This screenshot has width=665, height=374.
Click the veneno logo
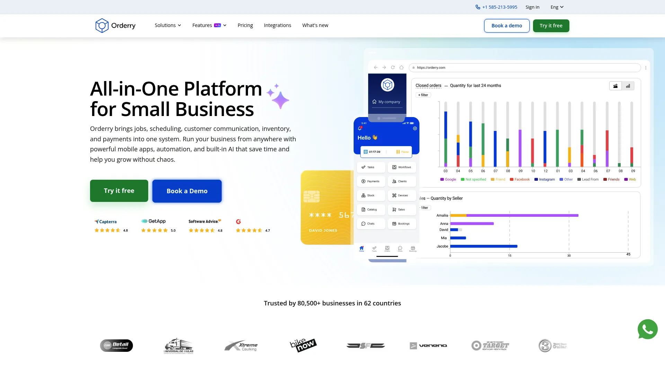coord(428,346)
